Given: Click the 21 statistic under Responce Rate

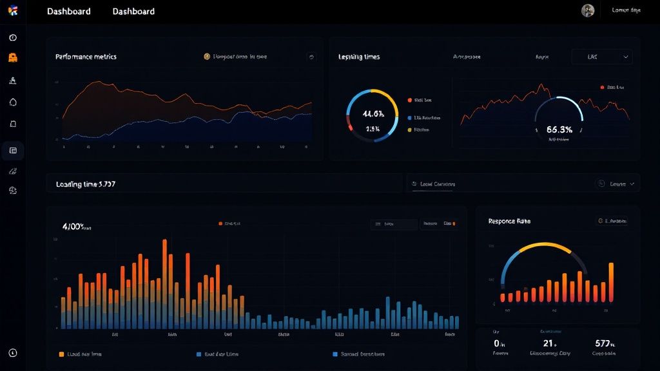Looking at the screenshot, I should pos(550,343).
